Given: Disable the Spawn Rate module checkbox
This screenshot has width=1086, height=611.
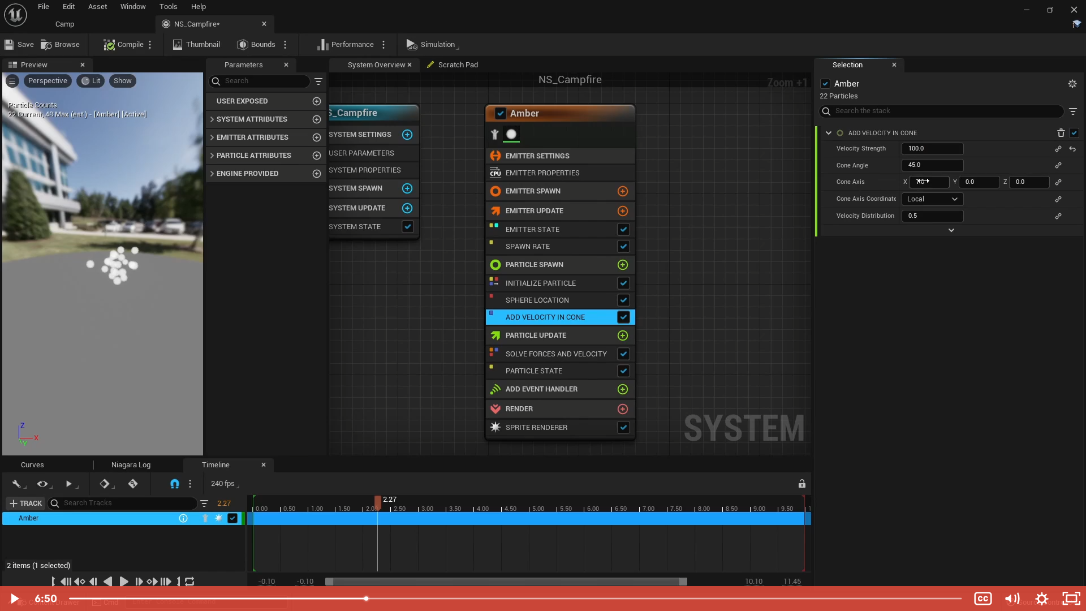Looking at the screenshot, I should [623, 247].
